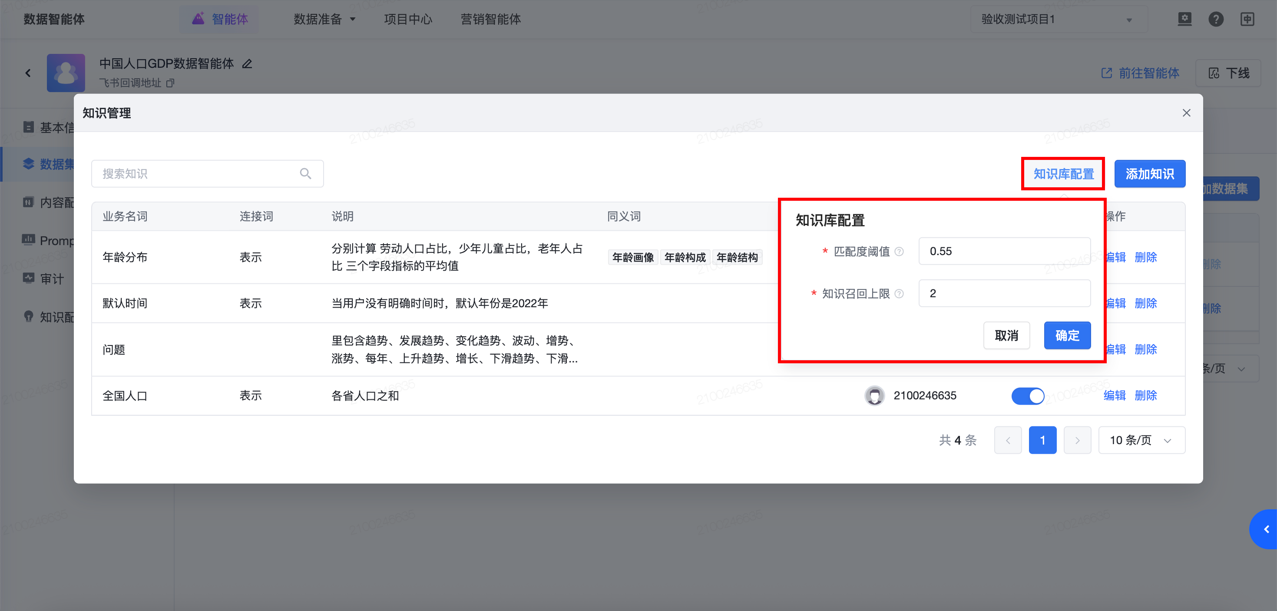Open 营销智能体 in top navigation

click(491, 20)
